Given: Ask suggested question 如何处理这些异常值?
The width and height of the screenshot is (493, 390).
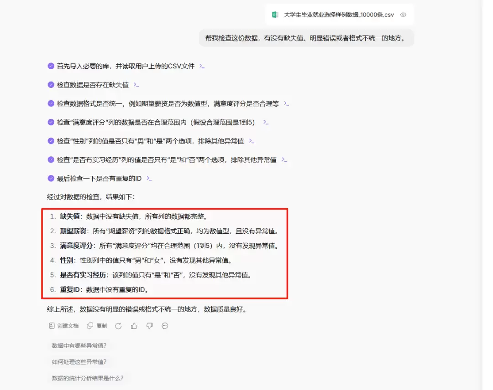Looking at the screenshot, I should (79, 362).
